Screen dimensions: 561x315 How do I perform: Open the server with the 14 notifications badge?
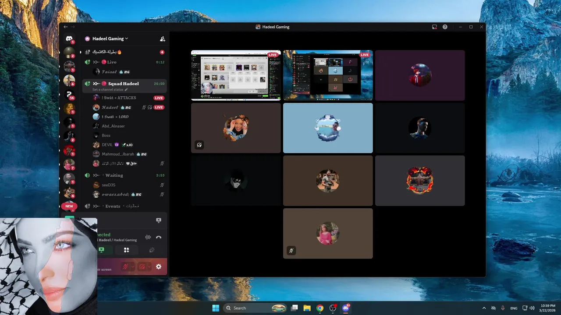click(x=69, y=94)
